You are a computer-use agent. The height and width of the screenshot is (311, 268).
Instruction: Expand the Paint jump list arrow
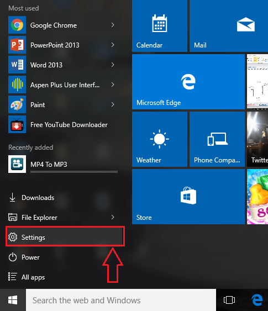coord(113,104)
